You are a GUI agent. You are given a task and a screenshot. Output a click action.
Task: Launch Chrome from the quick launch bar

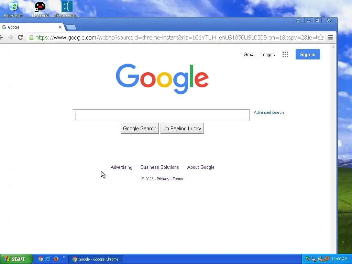(40, 259)
